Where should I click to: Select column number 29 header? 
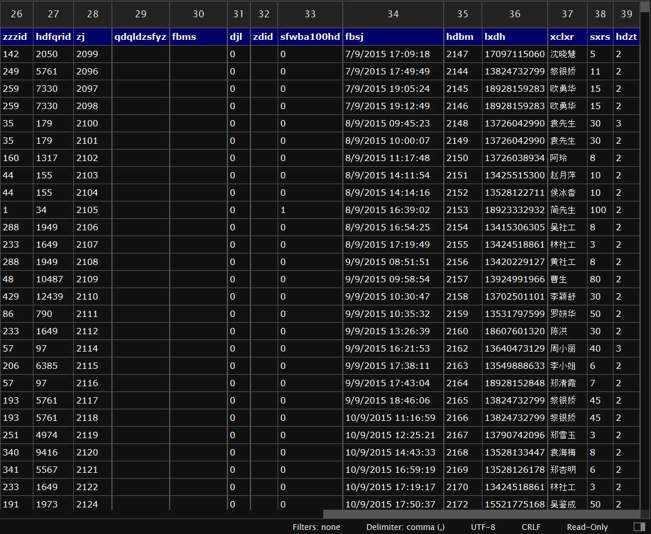coord(141,14)
